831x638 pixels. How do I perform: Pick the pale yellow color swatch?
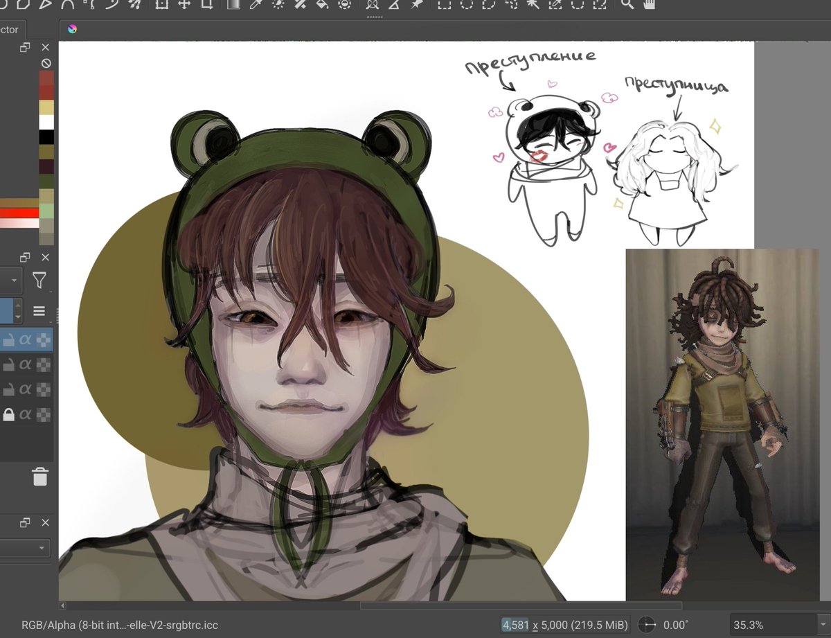(46, 107)
